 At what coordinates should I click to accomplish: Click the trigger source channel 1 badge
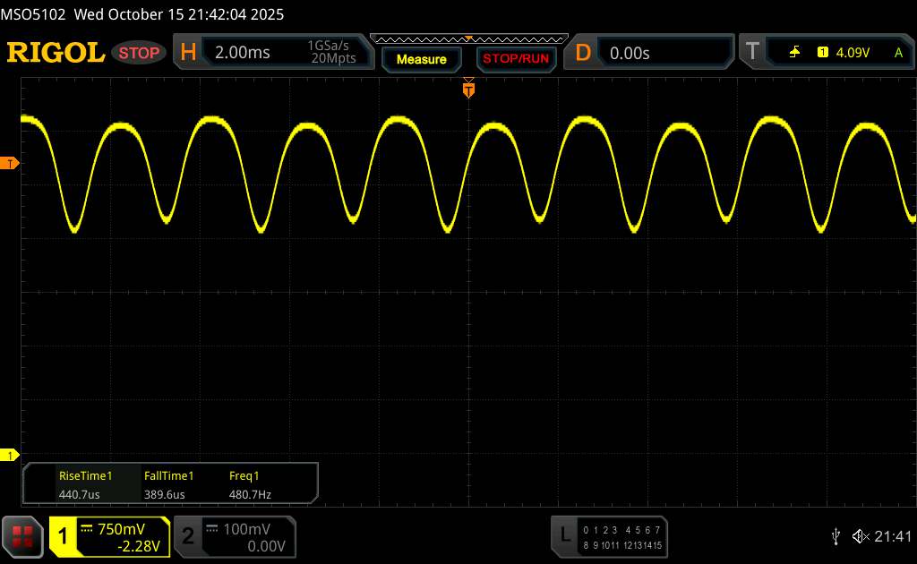tap(822, 53)
